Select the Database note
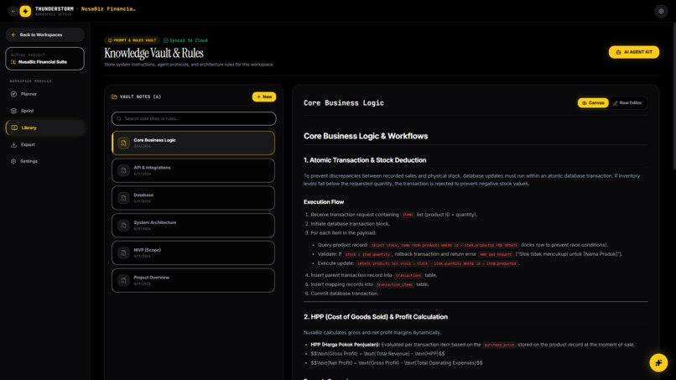Viewport: 676px width, 380px height. point(193,198)
